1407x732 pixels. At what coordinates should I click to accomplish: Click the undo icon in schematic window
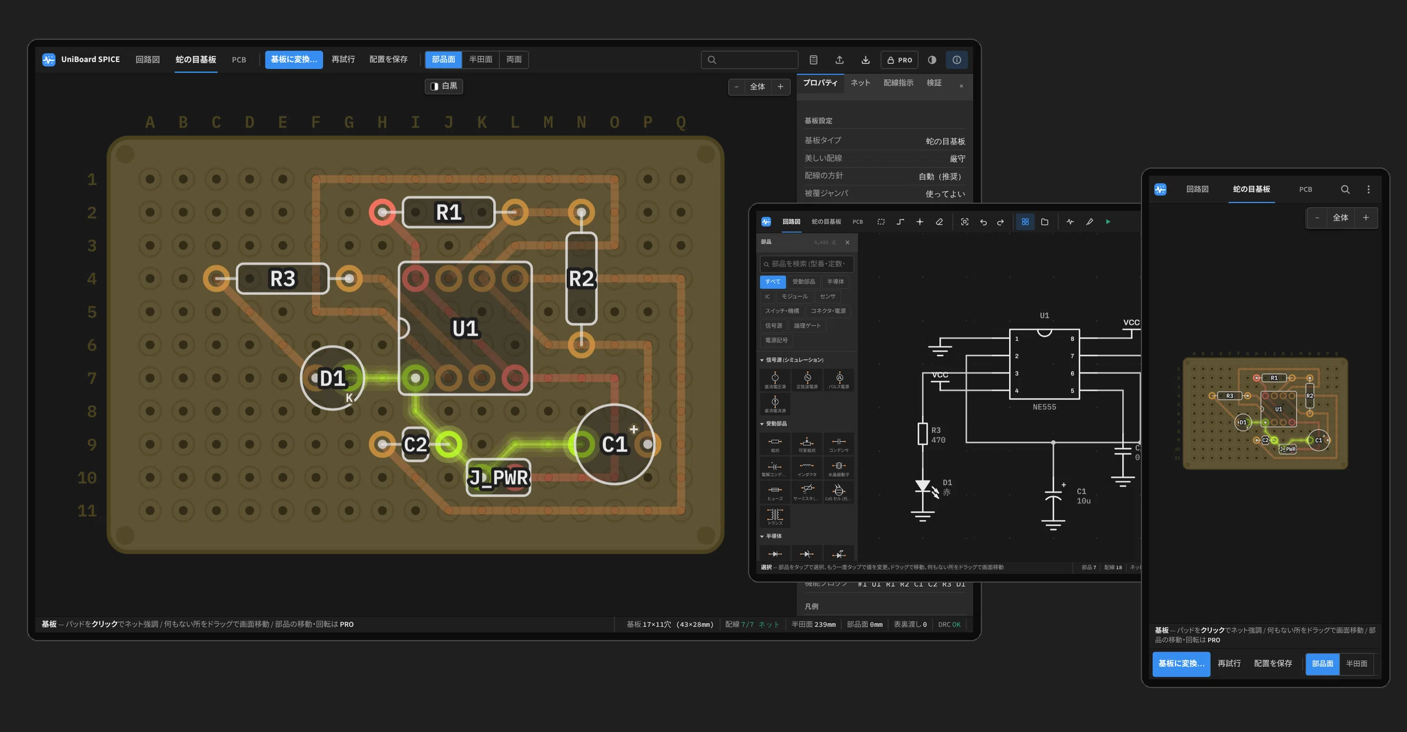click(x=983, y=222)
